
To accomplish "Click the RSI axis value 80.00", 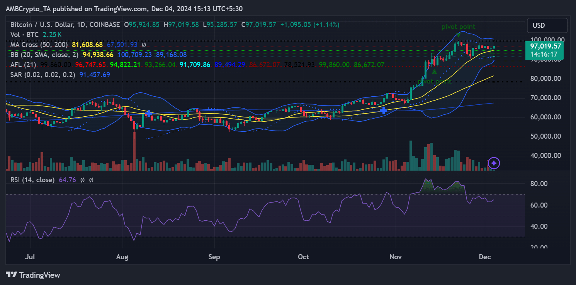I will click(x=539, y=184).
